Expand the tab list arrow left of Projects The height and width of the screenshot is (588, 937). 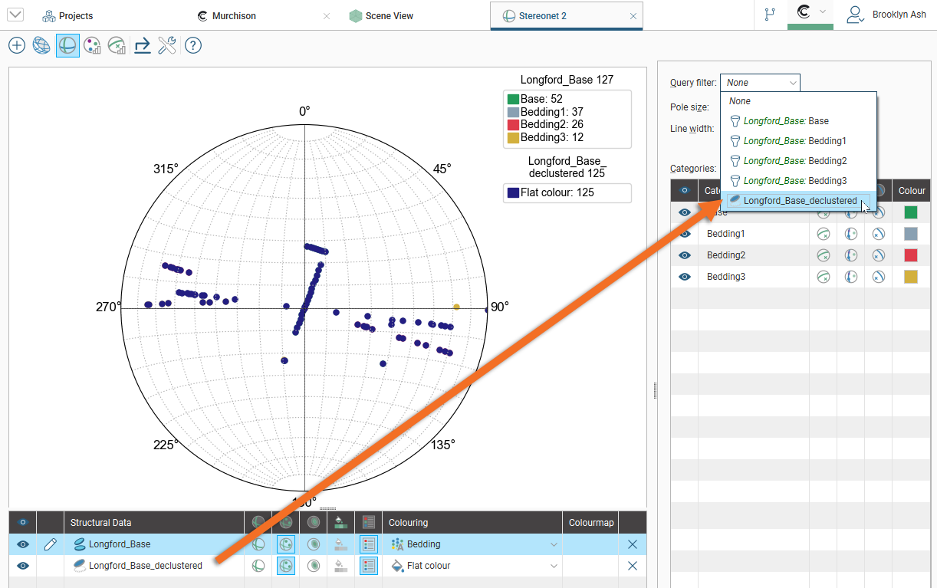click(15, 15)
